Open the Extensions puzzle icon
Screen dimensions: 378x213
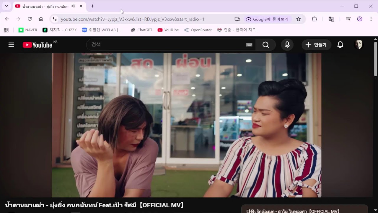click(x=314, y=19)
